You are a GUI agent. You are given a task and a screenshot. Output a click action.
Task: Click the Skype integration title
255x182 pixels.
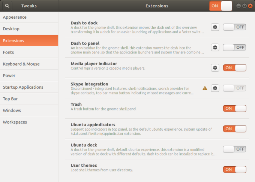(x=89, y=84)
